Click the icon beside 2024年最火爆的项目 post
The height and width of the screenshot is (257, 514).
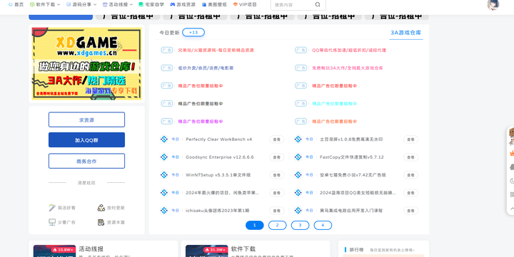[164, 193]
